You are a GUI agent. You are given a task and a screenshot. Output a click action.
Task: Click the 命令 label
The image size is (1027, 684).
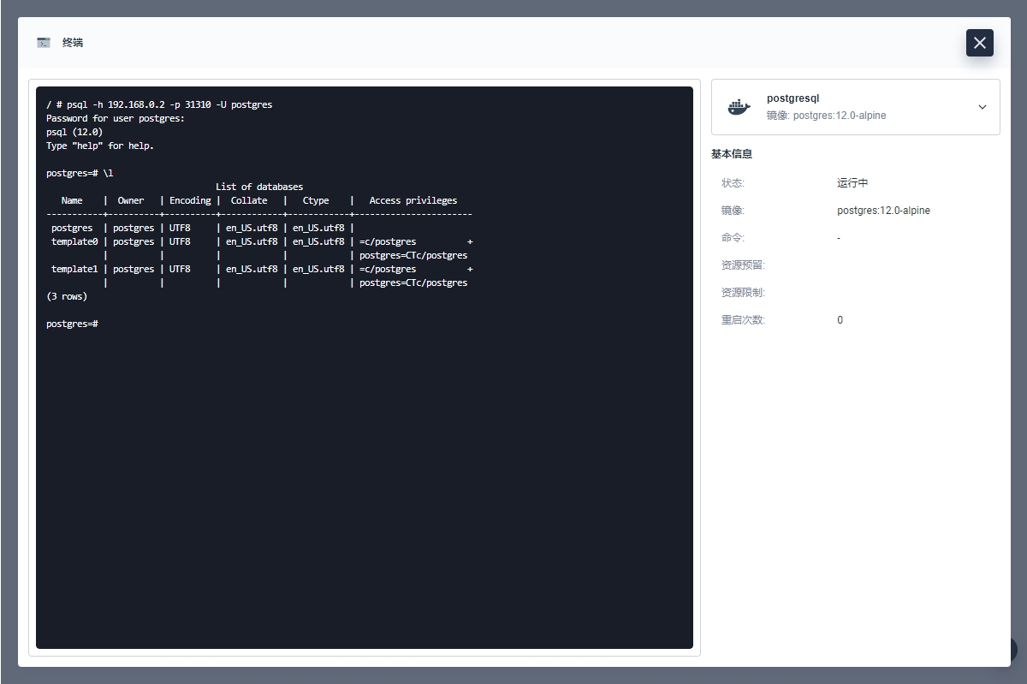coord(733,238)
